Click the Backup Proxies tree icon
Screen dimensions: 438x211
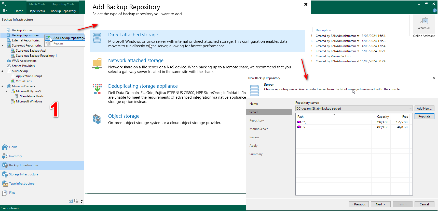[x=9, y=30]
